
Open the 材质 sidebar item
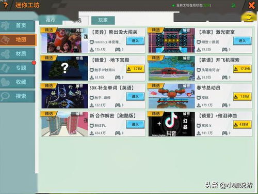[x=18, y=54]
